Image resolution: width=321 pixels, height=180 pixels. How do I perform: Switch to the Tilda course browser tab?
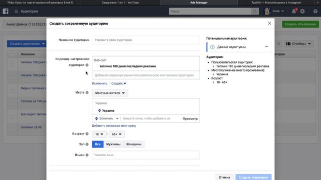(x=40, y=2)
